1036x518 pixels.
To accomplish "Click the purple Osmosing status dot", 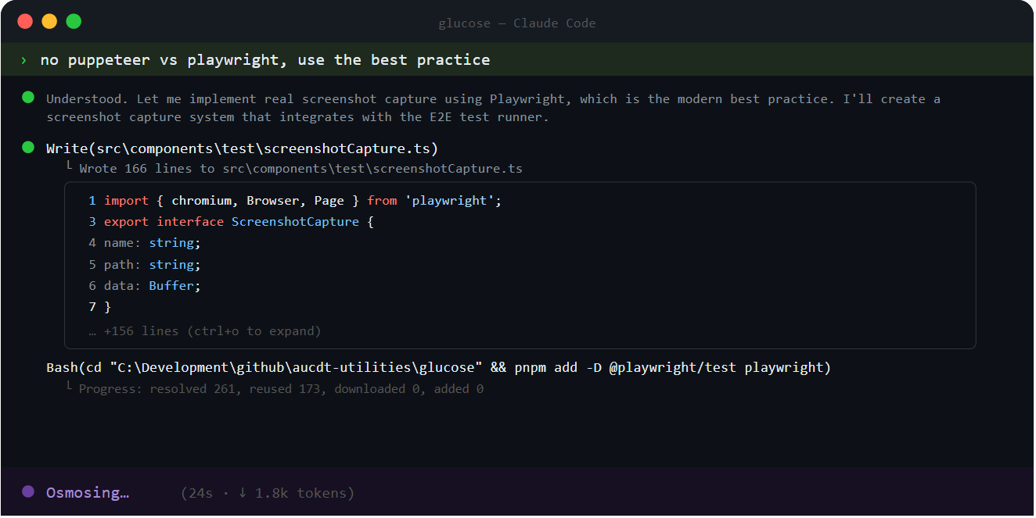I will point(28,492).
